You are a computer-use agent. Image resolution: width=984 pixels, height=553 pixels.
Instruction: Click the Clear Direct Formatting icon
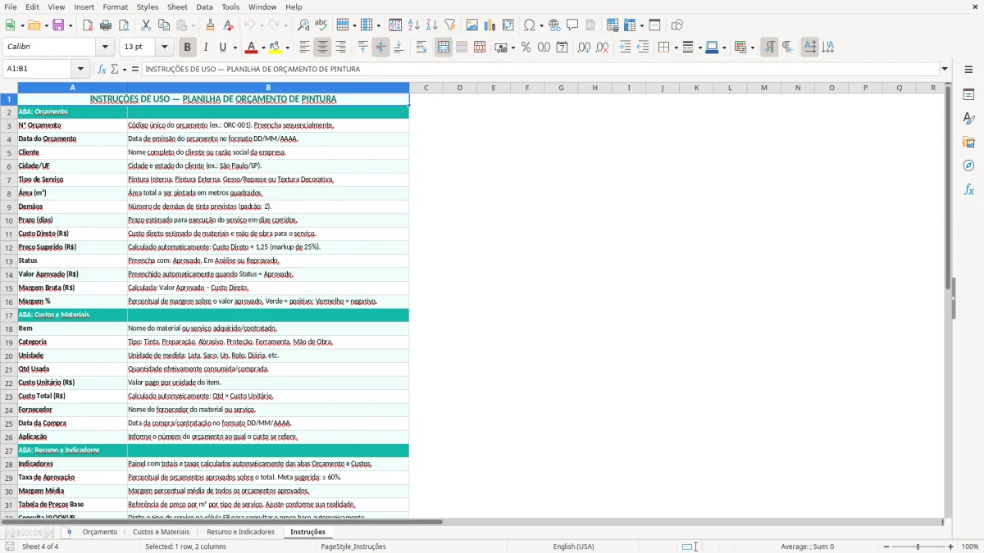pos(228,25)
